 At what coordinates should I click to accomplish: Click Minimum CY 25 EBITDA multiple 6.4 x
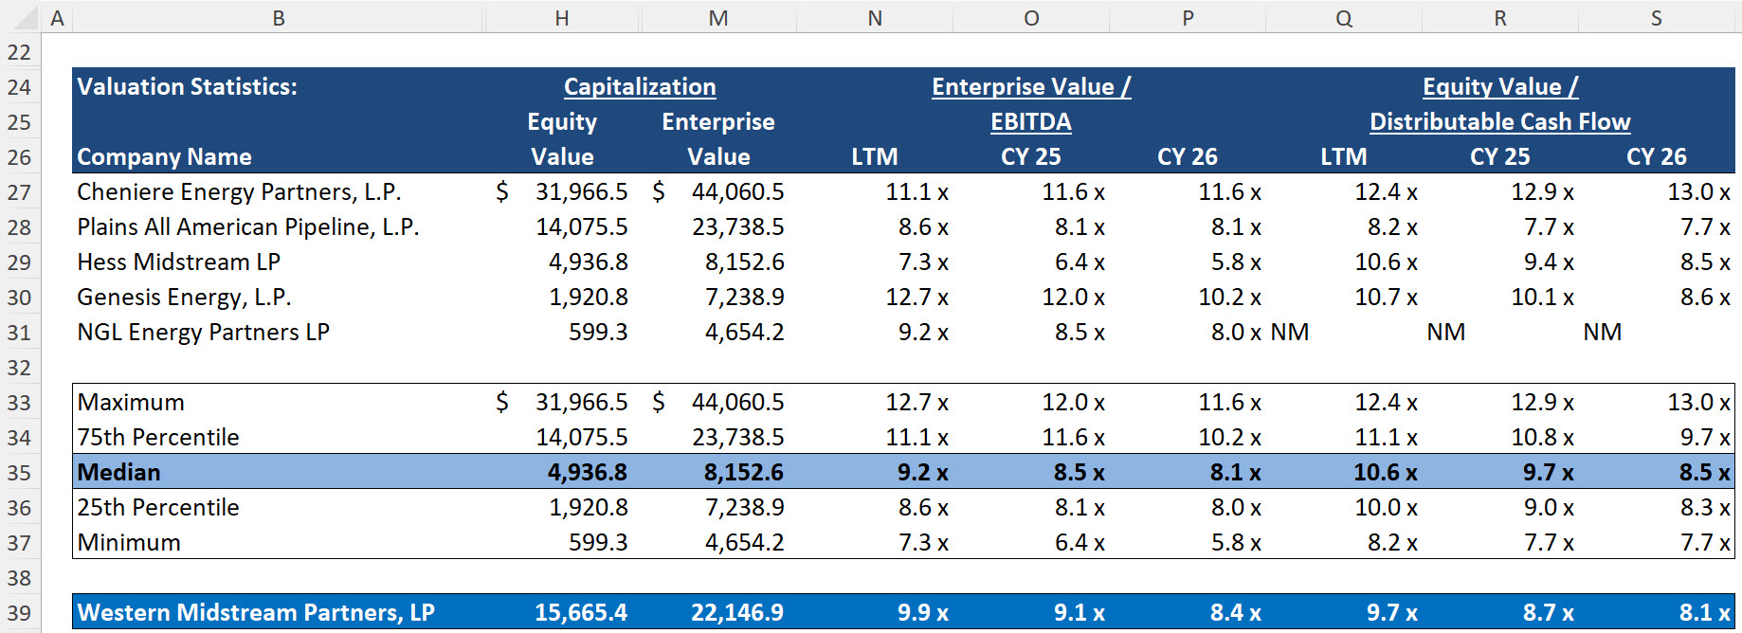coord(1080,542)
